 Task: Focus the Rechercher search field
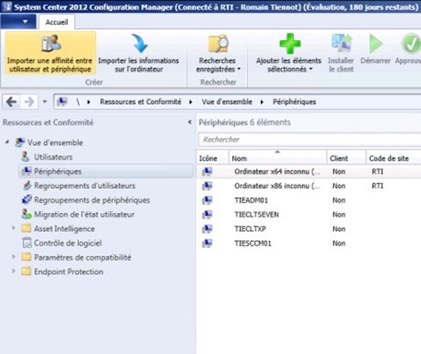coord(309,140)
